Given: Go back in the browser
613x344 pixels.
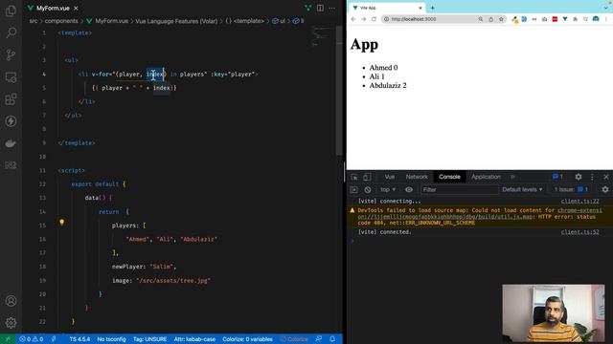Looking at the screenshot, I should click(353, 19).
